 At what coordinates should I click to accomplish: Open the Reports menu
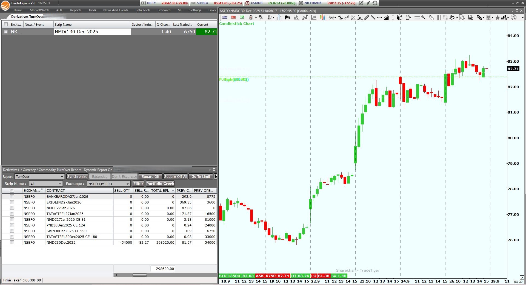coord(76,10)
